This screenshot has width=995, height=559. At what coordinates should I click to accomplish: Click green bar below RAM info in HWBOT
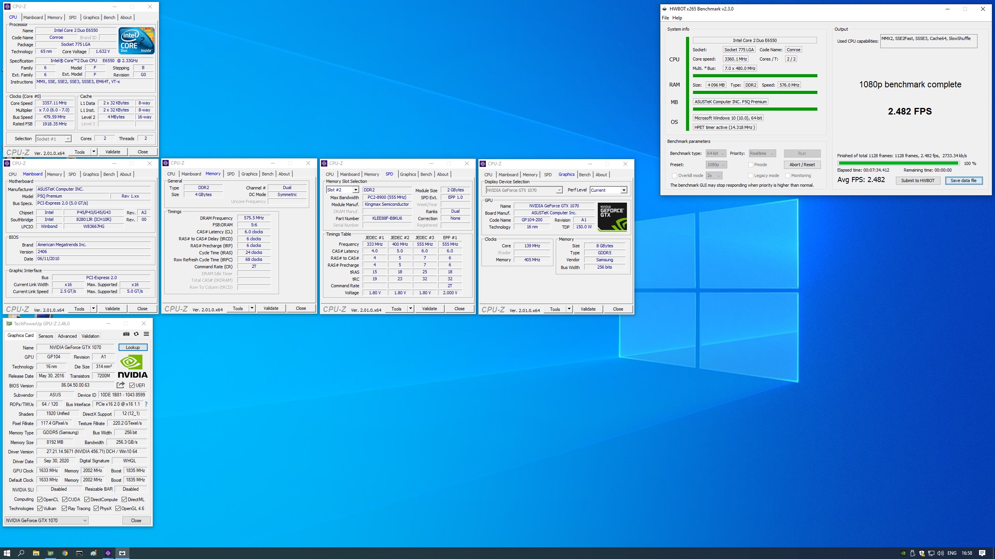tap(755, 92)
